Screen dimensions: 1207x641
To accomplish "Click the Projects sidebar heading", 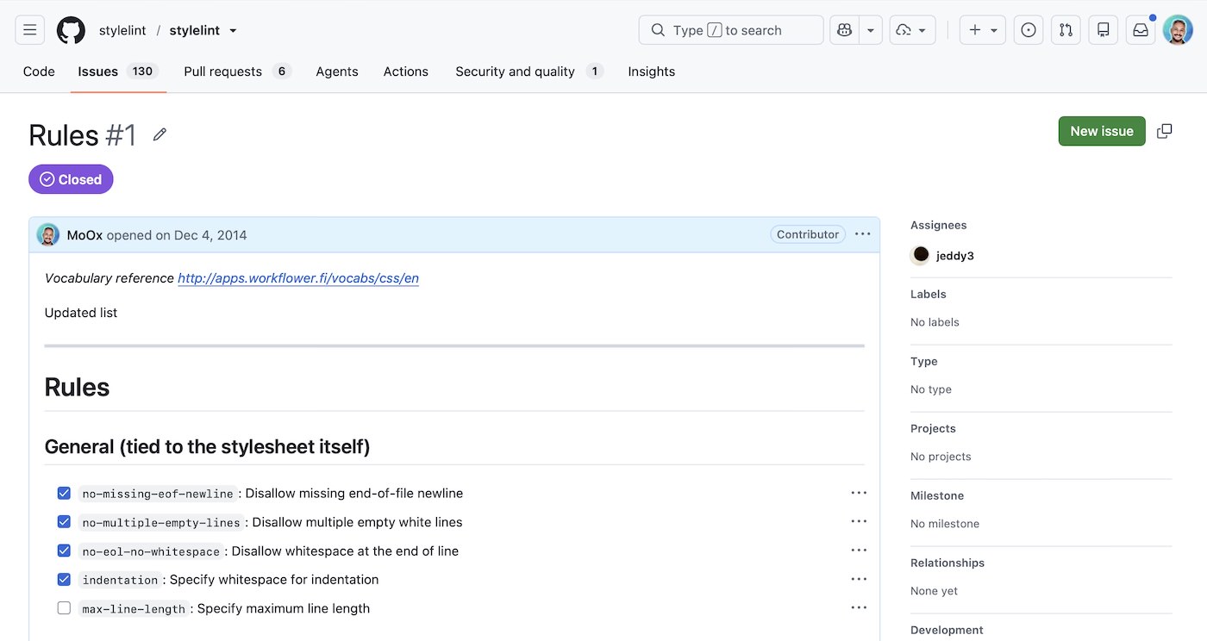I will click(x=933, y=428).
